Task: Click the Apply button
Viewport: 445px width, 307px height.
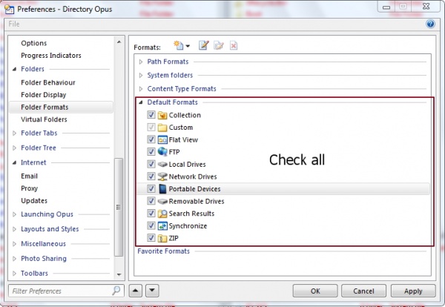Action: tap(413, 291)
